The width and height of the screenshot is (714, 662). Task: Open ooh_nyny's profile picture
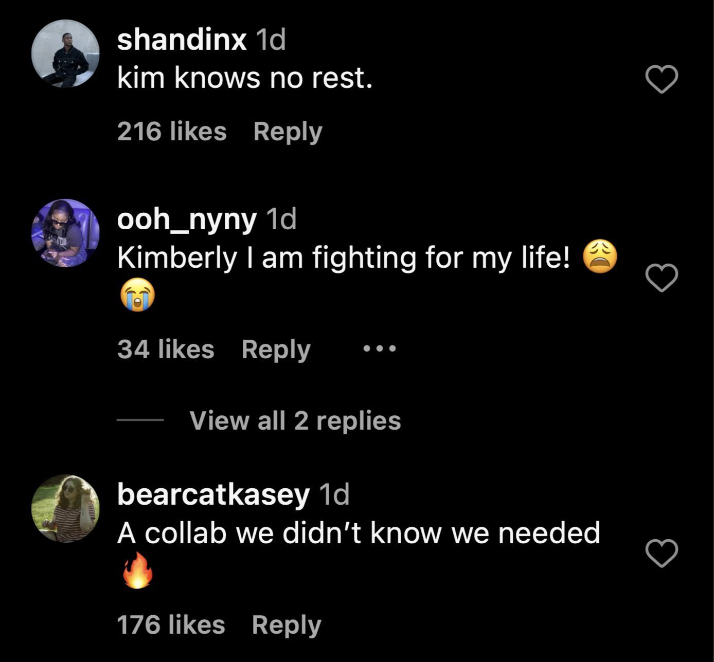tap(65, 233)
